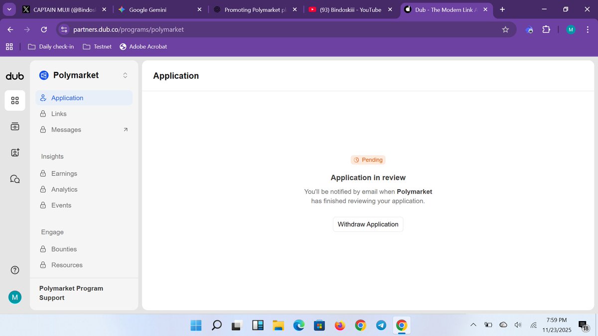
Task: Click the Withdraw Application button
Action: [x=368, y=224]
